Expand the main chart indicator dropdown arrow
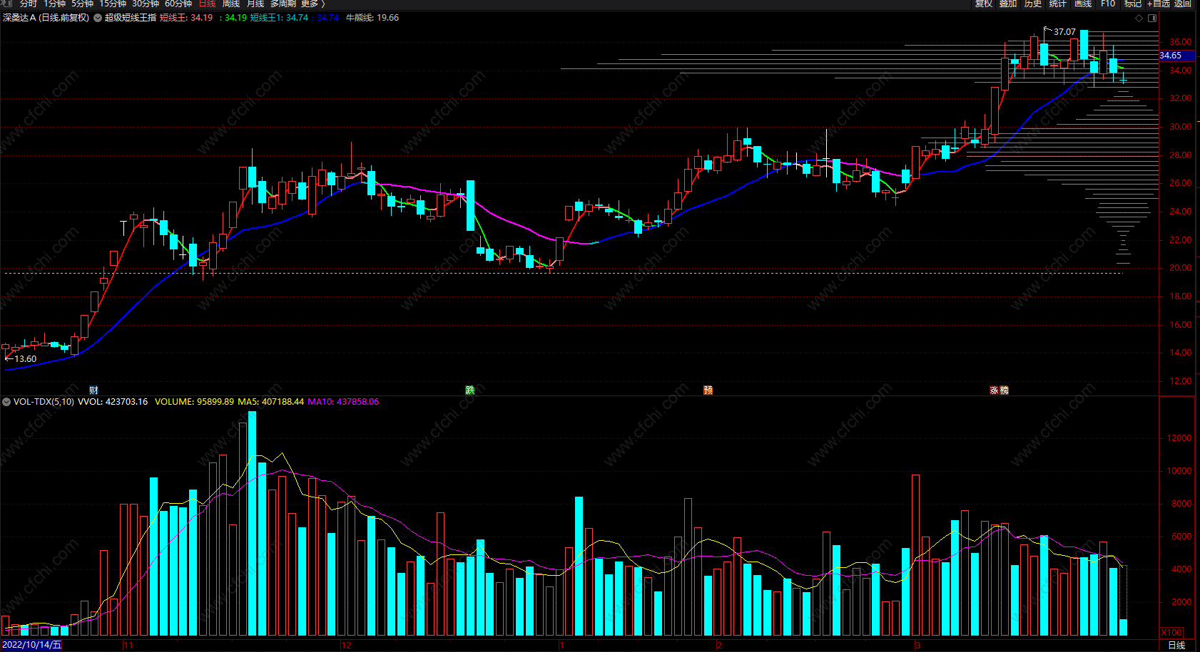The image size is (1200, 652). (98, 18)
